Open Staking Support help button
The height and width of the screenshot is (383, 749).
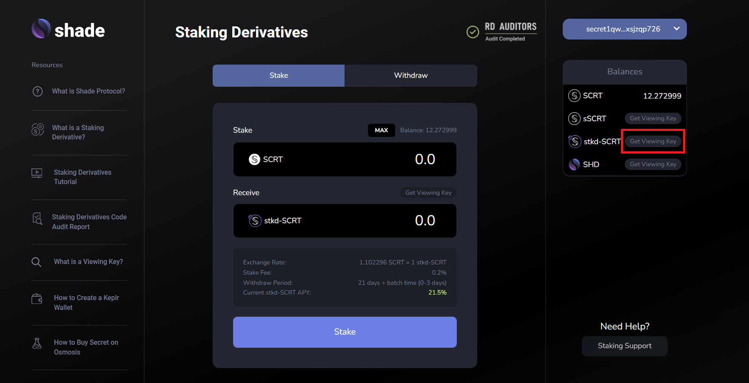click(625, 346)
